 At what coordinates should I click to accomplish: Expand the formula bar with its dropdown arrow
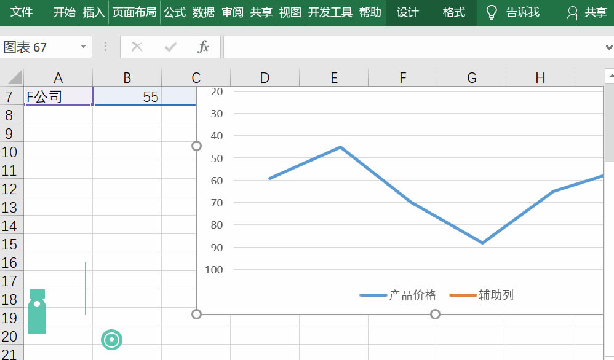pos(609,47)
